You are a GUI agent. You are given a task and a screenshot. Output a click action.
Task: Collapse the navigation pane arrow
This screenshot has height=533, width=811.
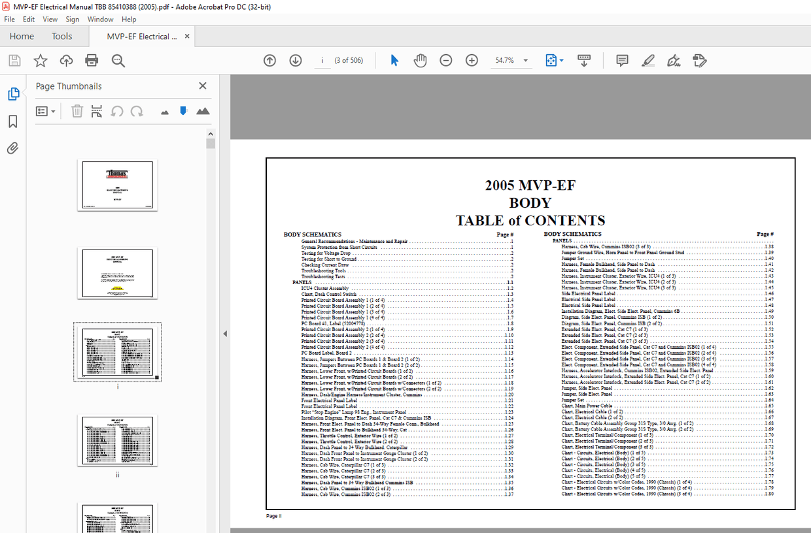click(x=225, y=333)
